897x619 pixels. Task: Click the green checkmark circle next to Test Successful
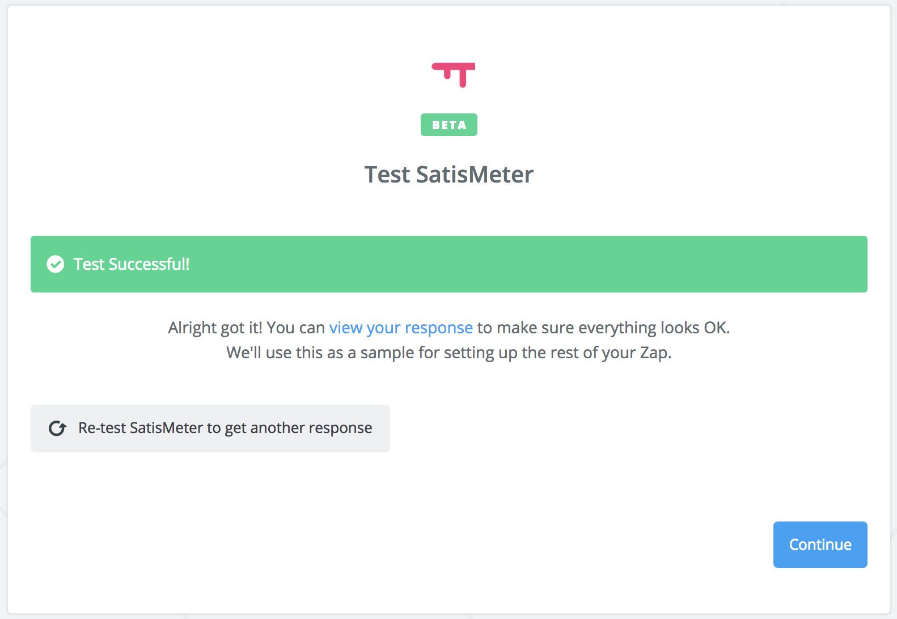pos(56,264)
